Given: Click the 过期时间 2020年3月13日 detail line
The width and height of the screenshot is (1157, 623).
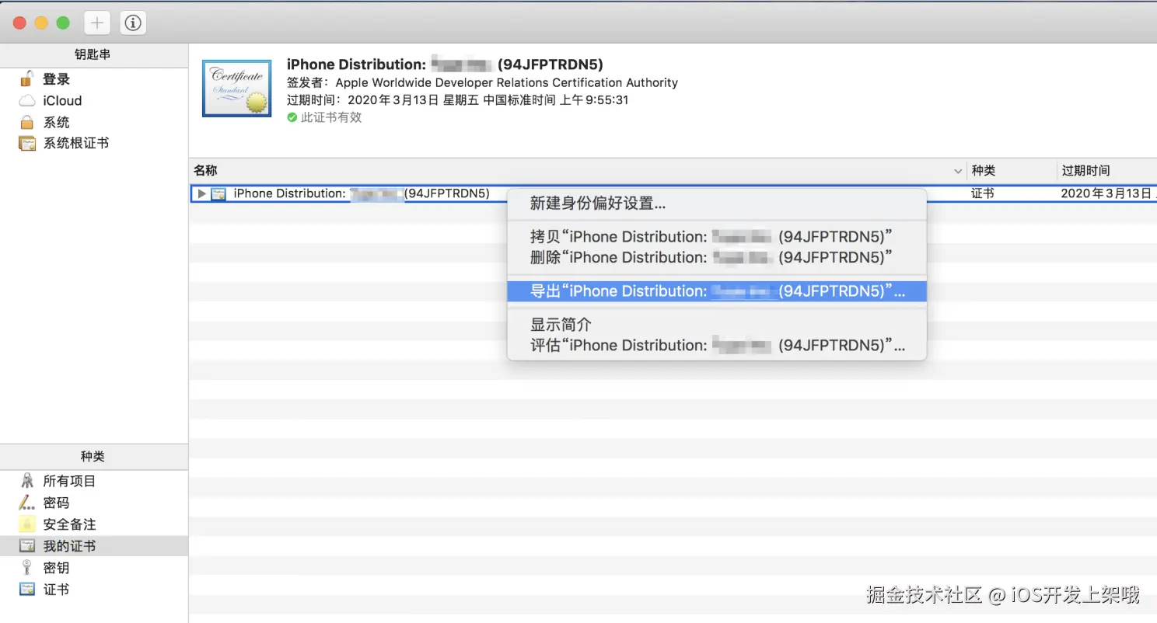Looking at the screenshot, I should (x=457, y=100).
